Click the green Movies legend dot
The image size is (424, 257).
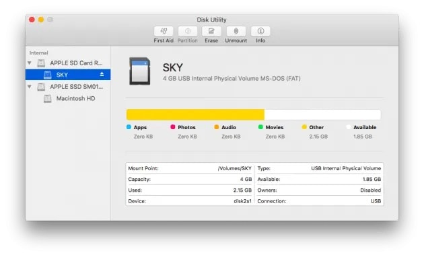(260, 127)
